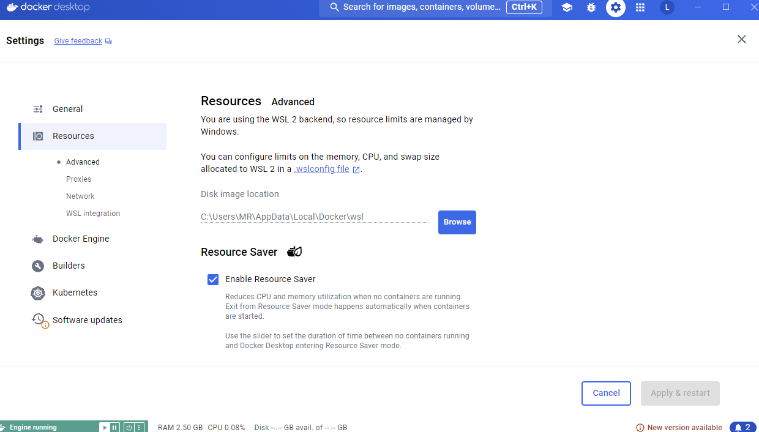Click the engine play button in status bar
This screenshot has height=432, width=759.
pyautogui.click(x=105, y=427)
